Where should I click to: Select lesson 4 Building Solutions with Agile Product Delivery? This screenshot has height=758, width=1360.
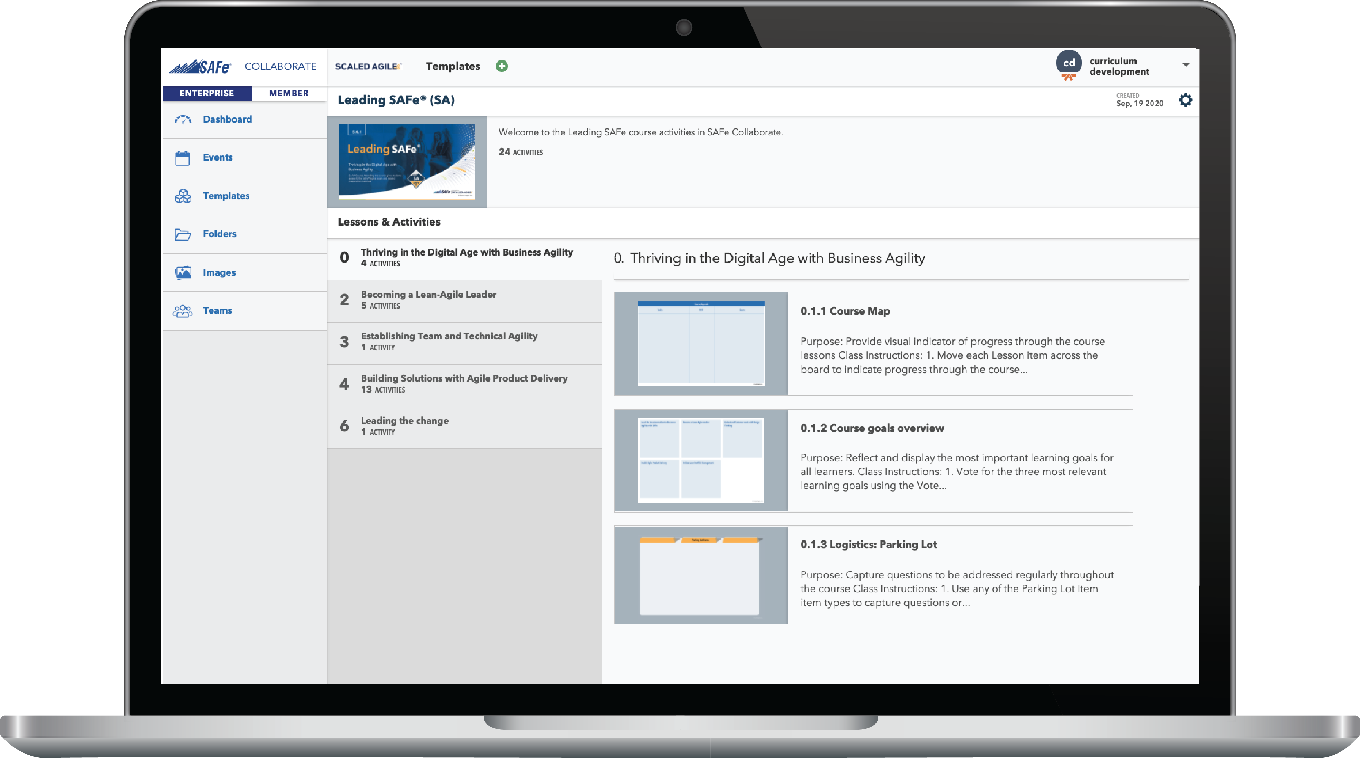pos(464,385)
